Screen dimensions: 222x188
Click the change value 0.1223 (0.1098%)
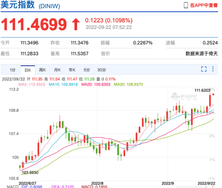click(x=109, y=21)
